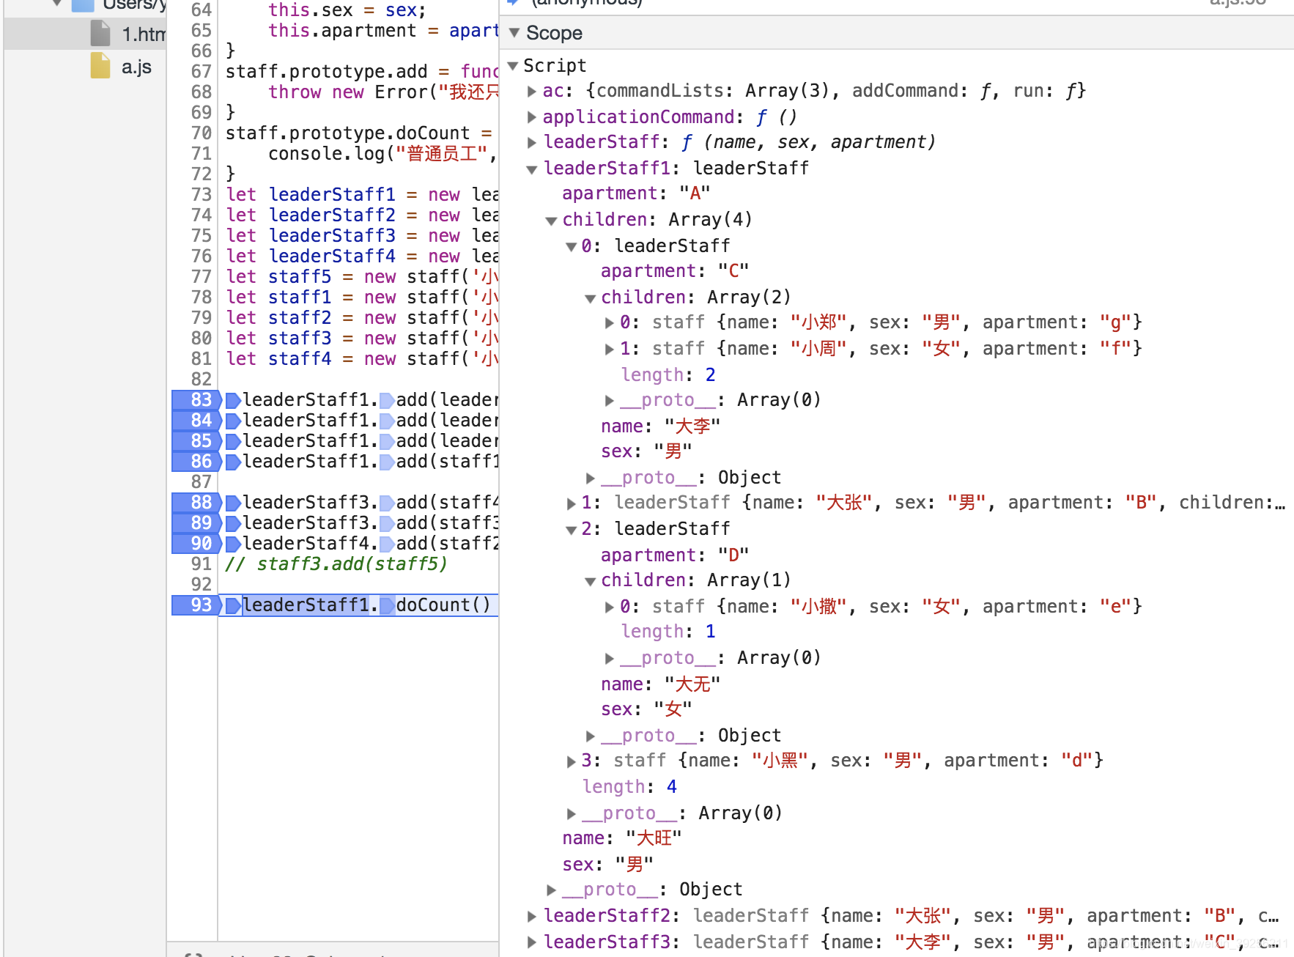Collapse child 2 leaderStaff node
This screenshot has height=957, width=1294.
(x=571, y=530)
